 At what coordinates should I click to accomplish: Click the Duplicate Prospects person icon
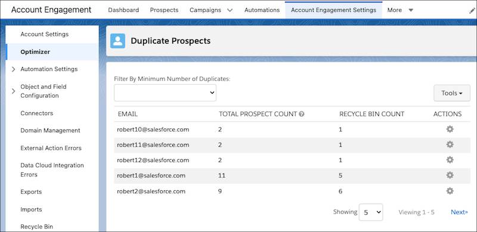(117, 41)
